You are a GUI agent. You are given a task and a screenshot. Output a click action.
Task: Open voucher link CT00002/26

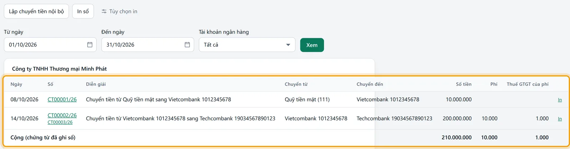click(x=62, y=115)
